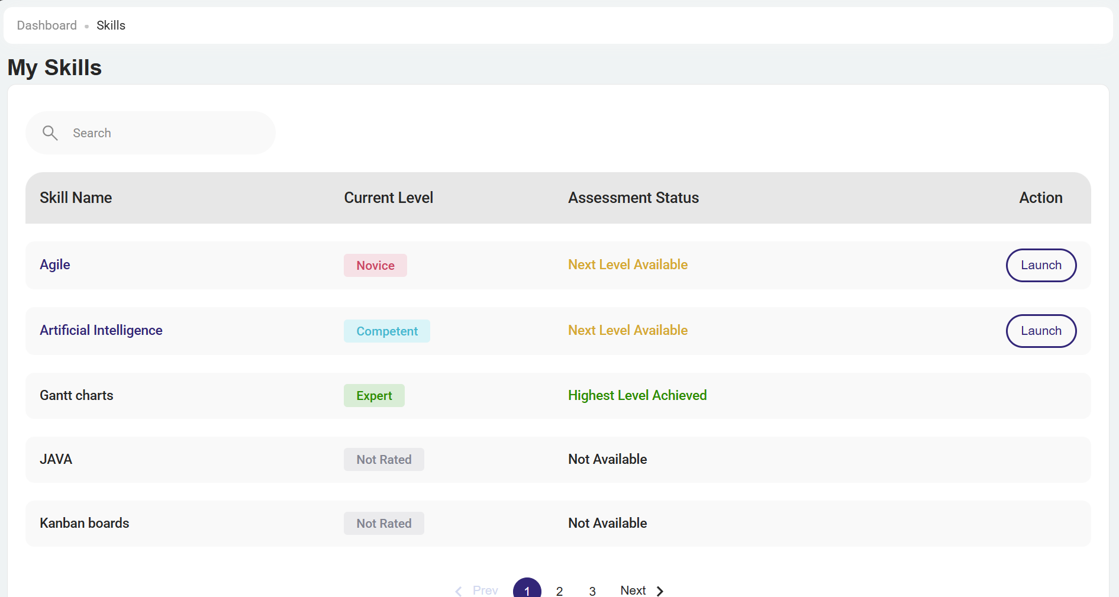This screenshot has width=1119, height=597.
Task: Click the Kanban boards skill name
Action: click(84, 523)
